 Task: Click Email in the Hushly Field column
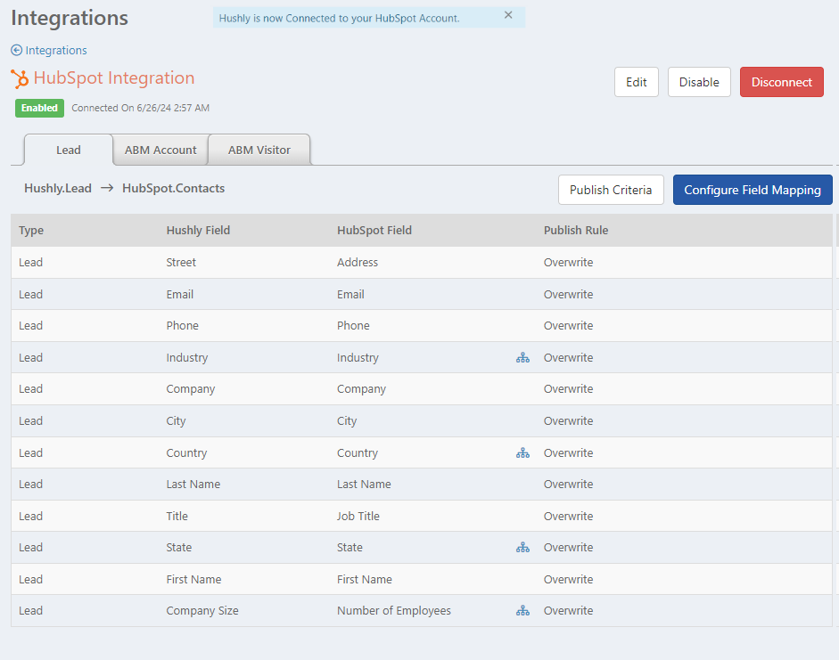pyautogui.click(x=180, y=295)
